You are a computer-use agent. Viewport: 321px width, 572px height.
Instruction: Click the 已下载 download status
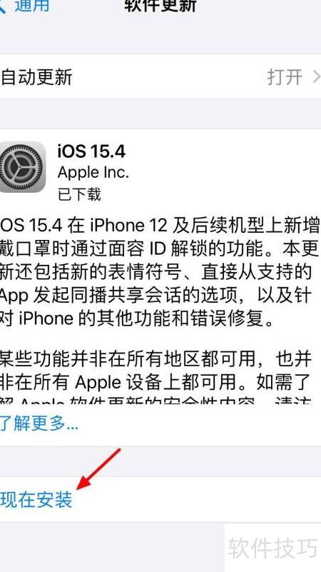[x=79, y=194]
